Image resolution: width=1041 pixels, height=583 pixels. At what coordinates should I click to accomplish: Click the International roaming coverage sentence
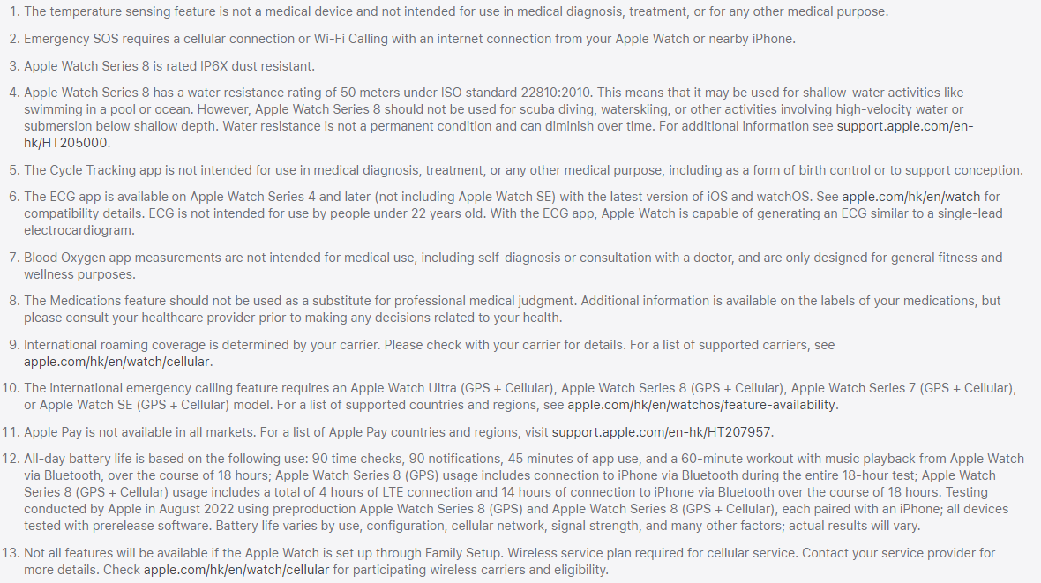click(203, 345)
